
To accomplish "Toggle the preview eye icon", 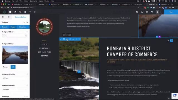I will click(152, 12).
